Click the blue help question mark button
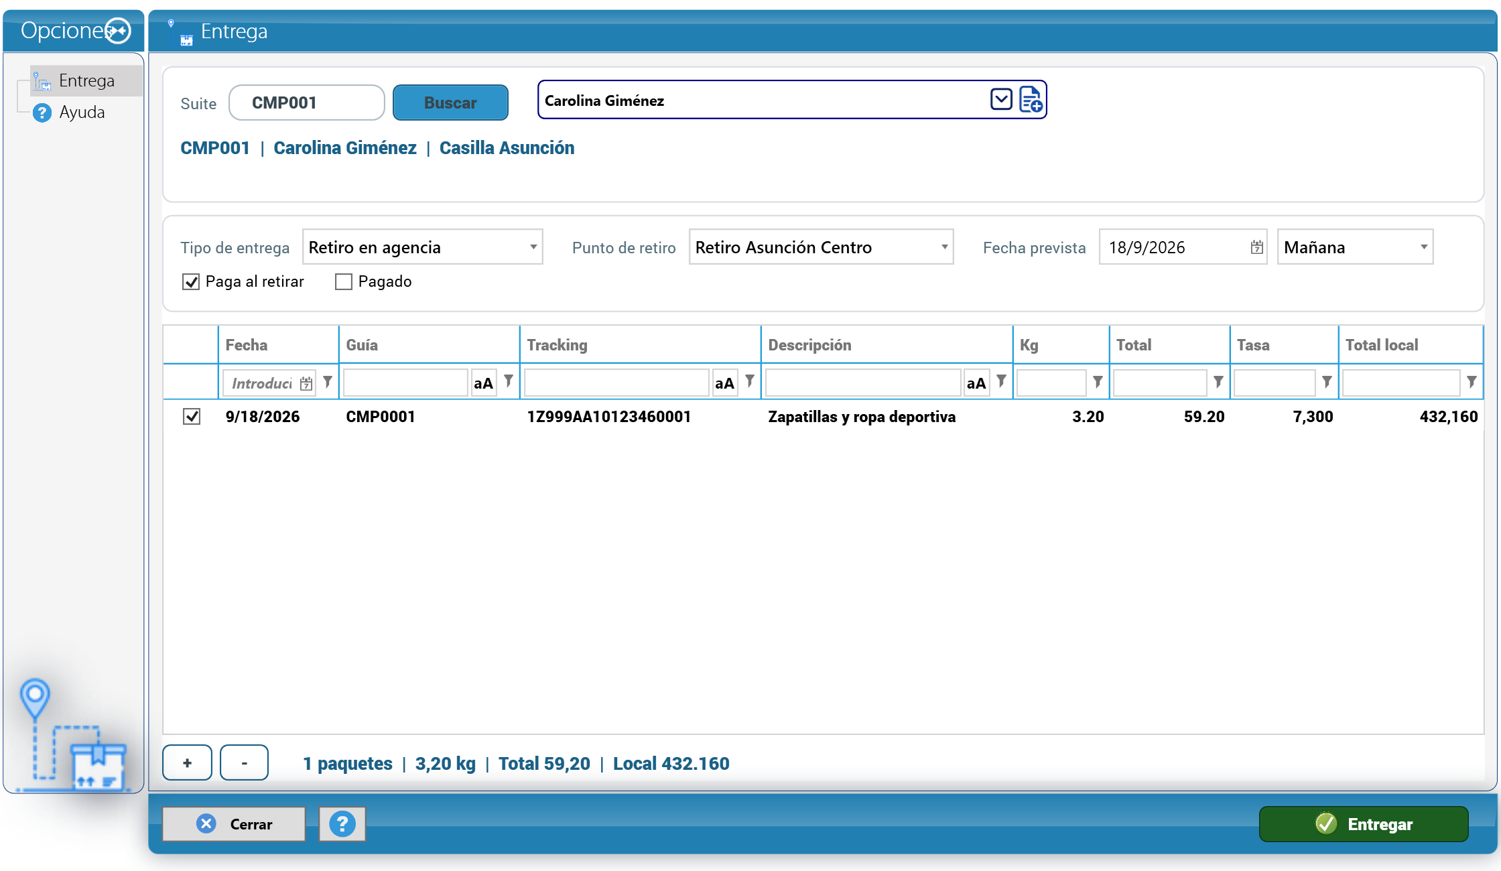This screenshot has width=1501, height=871. [342, 824]
